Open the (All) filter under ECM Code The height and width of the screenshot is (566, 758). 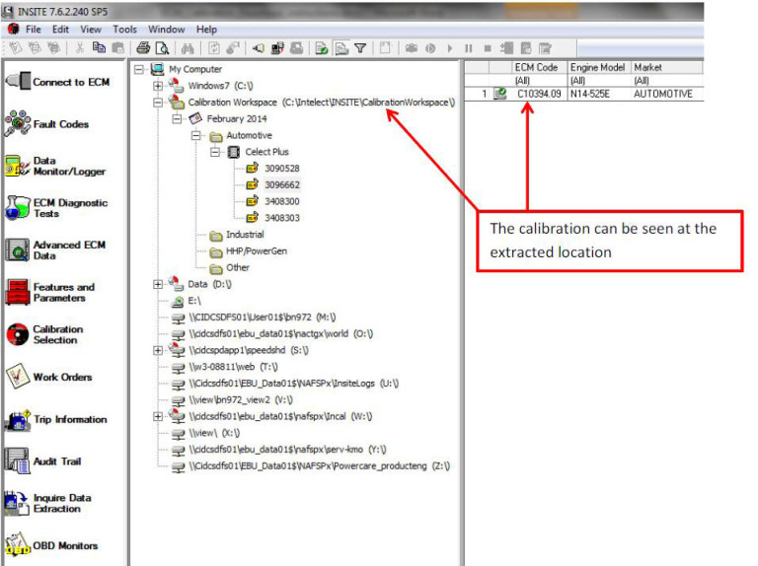(539, 80)
